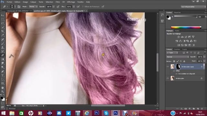Screen dimensions: 207x116
Task: Select the Lasso tool
Action: (x=3, y=24)
